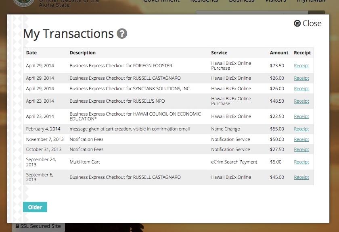Open receipt for $26.00 RUSSELL CASTAGNARO transaction
Image resolution: width=339 pixels, height=232 pixels.
coord(301,78)
